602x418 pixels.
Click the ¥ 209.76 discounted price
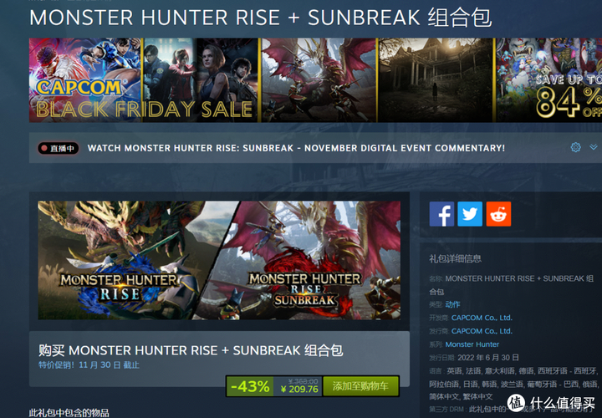pyautogui.click(x=299, y=390)
